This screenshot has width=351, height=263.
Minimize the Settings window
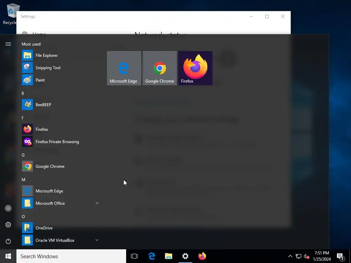pos(251,16)
